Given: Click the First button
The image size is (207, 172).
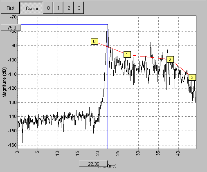Looking at the screenshot, I should click(x=10, y=8).
